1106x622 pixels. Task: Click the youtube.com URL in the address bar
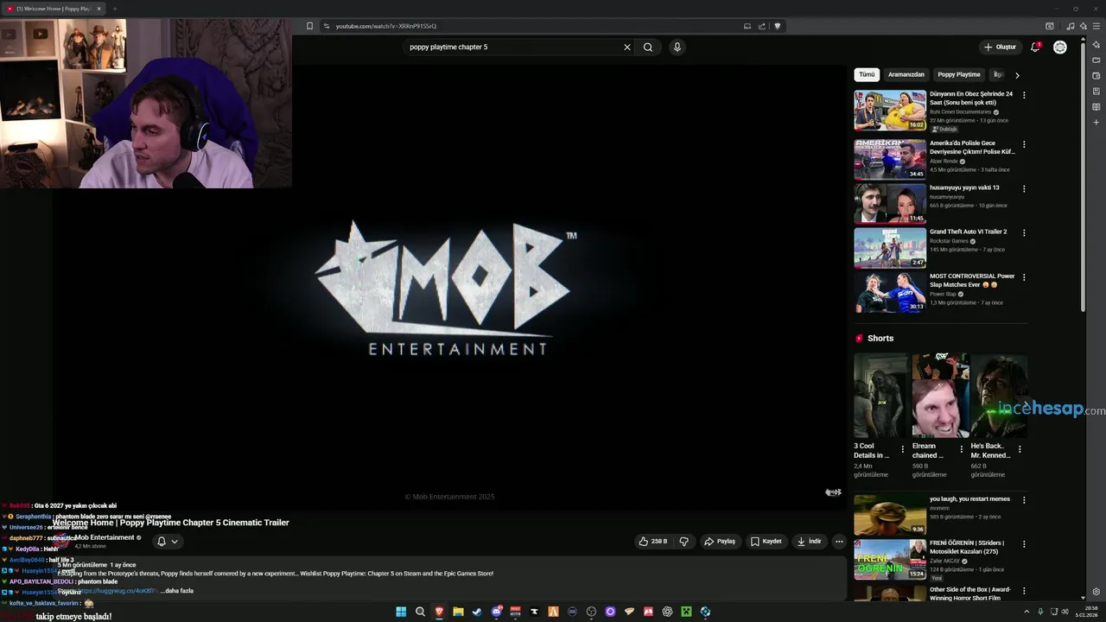(x=386, y=26)
